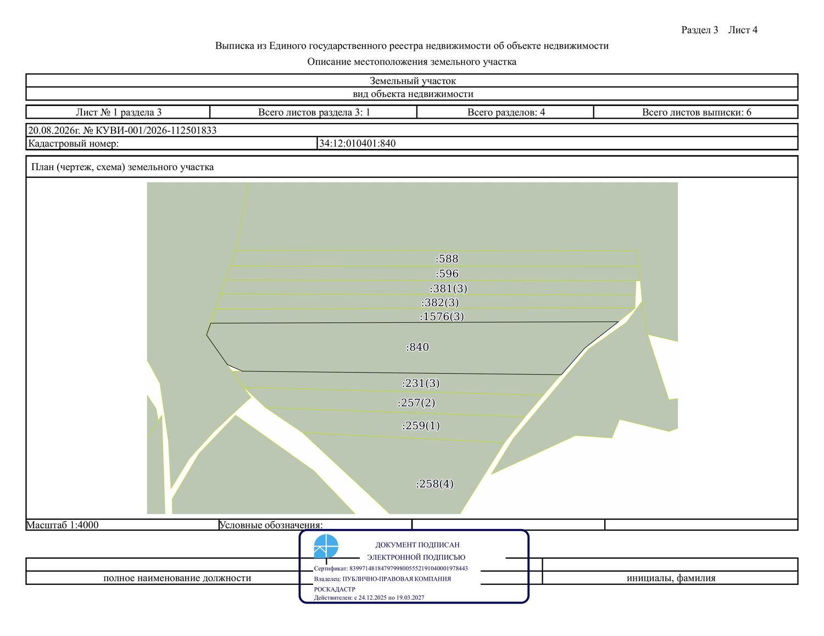Click the 'Кадастровый номер:' label cell

point(172,144)
